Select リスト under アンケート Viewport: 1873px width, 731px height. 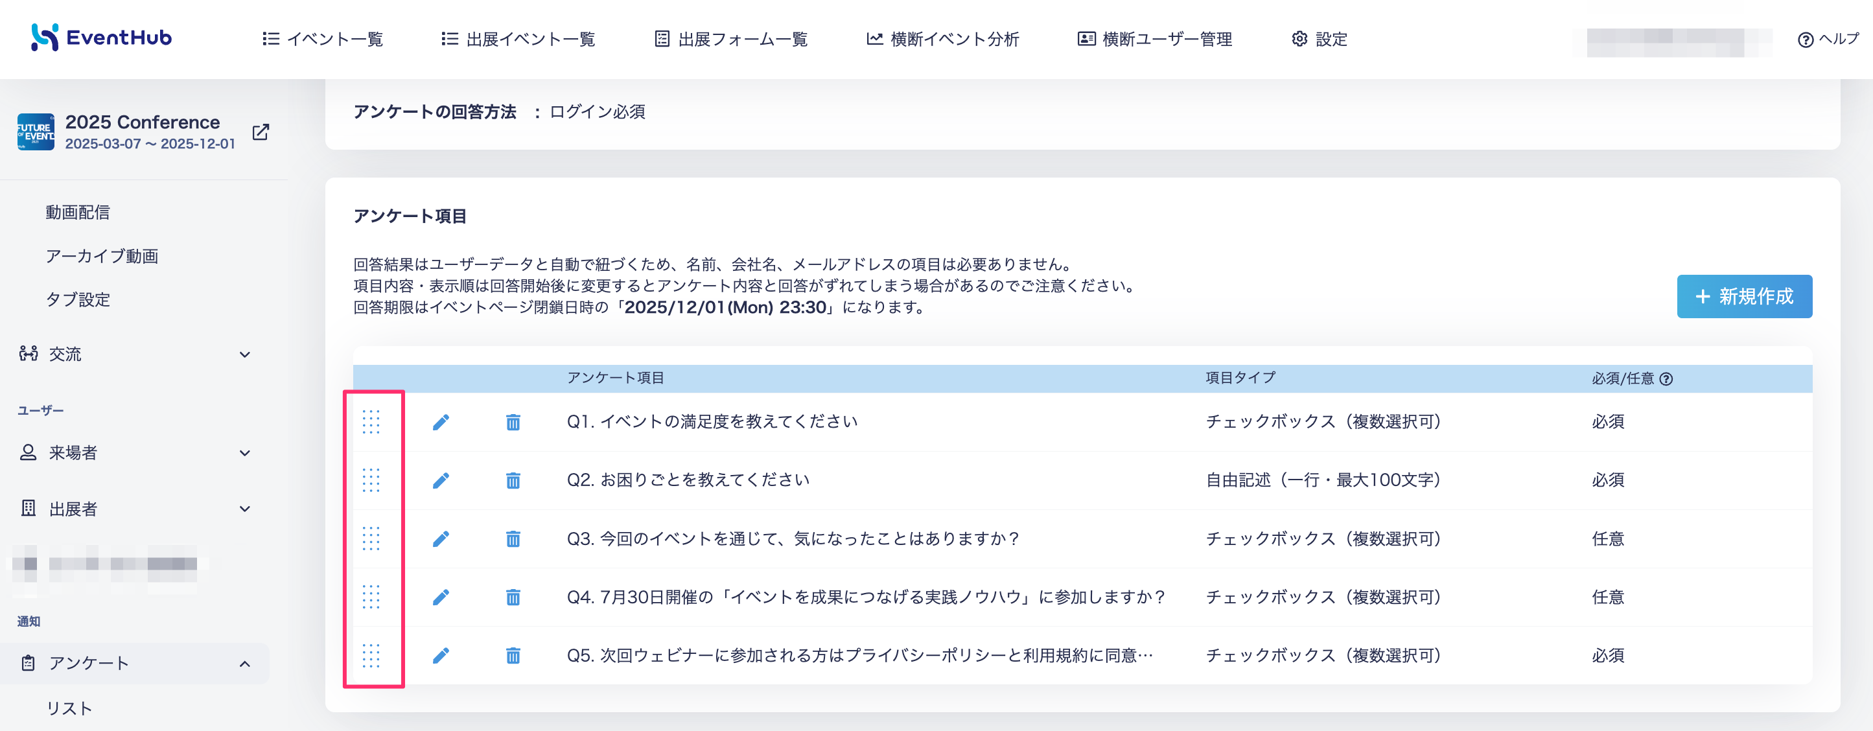pos(69,708)
